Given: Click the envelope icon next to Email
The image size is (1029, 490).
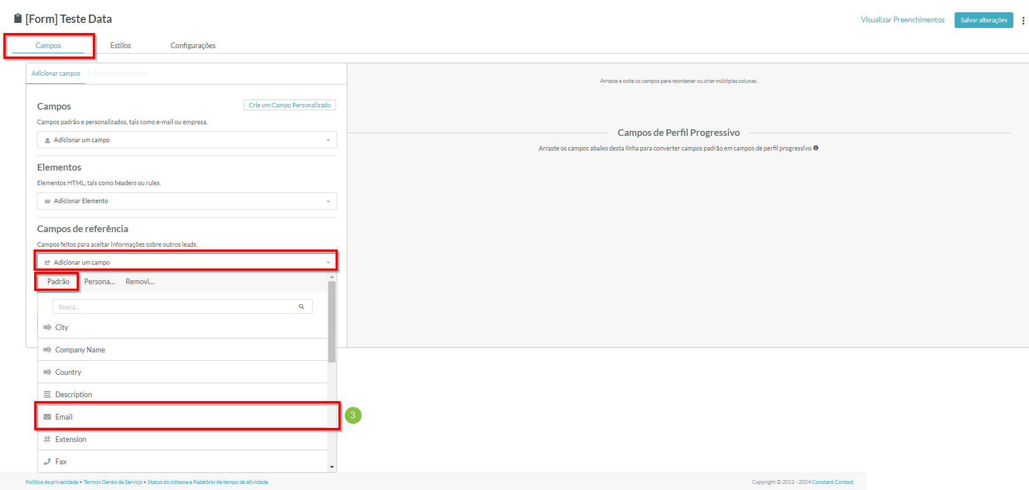Looking at the screenshot, I should (x=48, y=417).
